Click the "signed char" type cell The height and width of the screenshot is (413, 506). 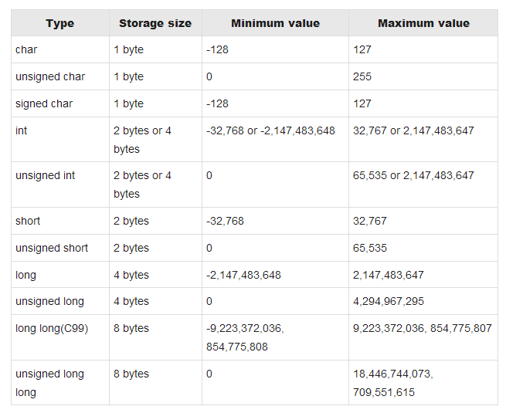(x=43, y=103)
